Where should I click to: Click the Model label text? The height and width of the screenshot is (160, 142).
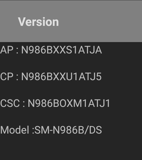pyautogui.click(x=15, y=130)
